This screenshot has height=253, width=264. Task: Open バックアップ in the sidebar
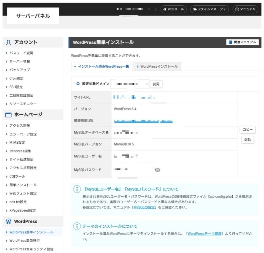pos(19,70)
